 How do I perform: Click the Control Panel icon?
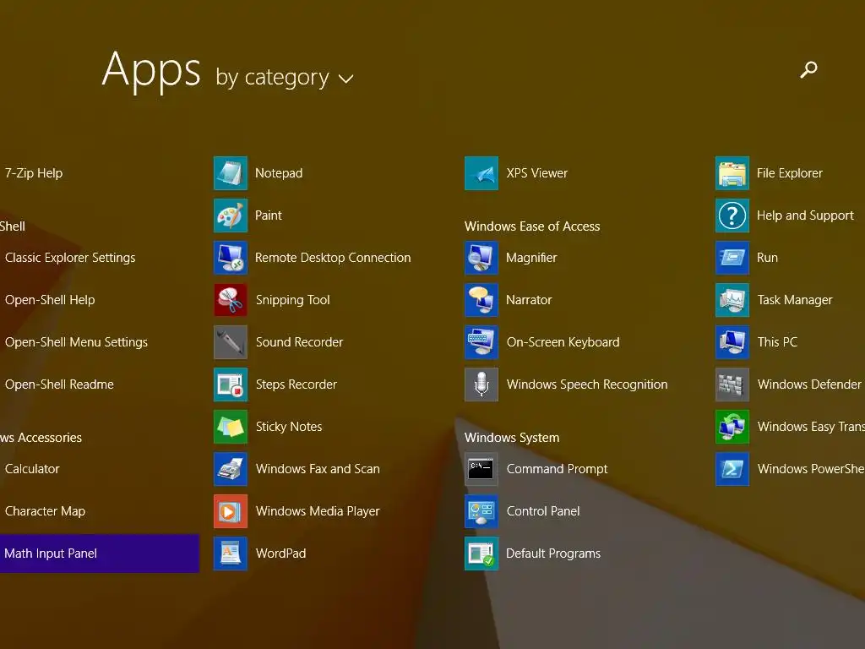pos(481,511)
